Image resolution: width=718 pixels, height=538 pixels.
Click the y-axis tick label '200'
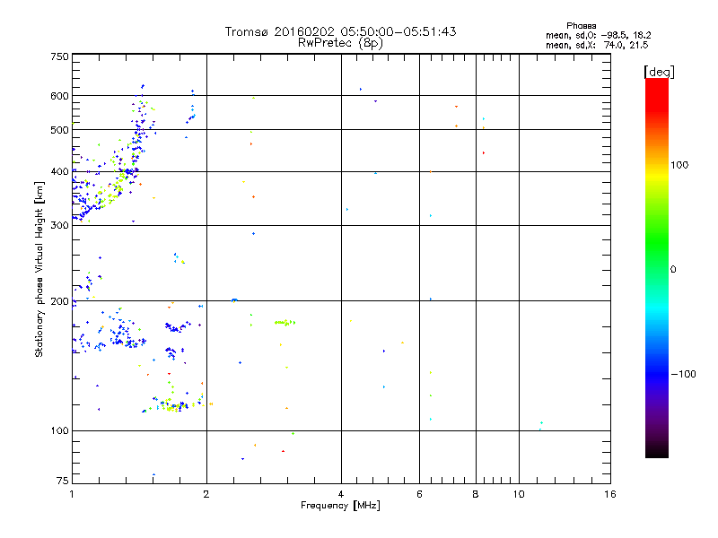coord(59,301)
